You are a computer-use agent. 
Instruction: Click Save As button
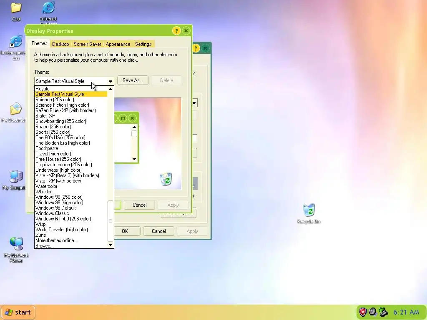point(133,80)
